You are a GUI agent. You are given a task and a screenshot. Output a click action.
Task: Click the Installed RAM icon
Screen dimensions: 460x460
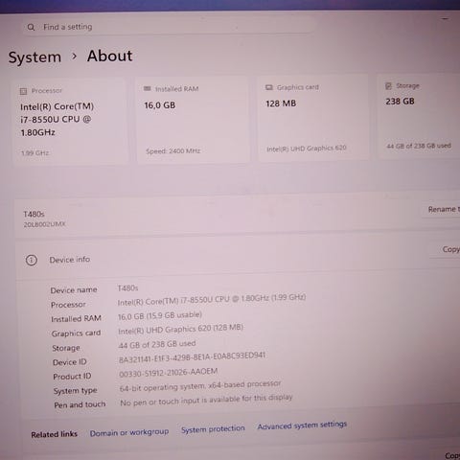pos(147,88)
